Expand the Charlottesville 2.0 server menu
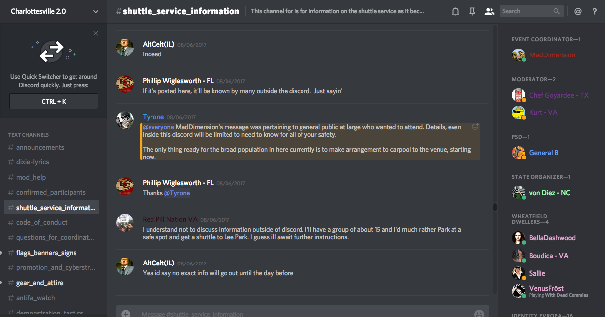Screen dimensions: 605x317 coord(96,11)
